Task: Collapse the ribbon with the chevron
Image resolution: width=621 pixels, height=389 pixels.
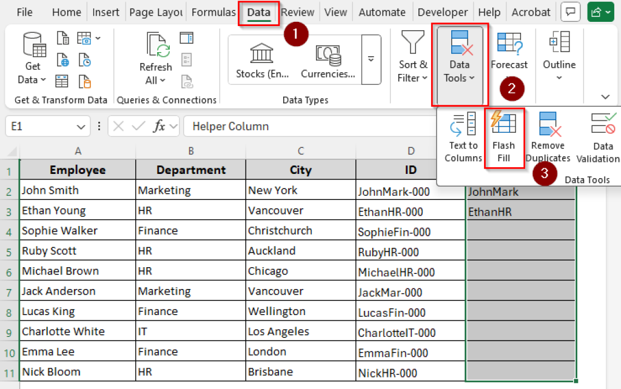Action: pos(605,96)
